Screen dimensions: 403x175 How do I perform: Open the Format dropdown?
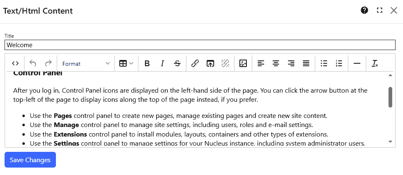click(x=86, y=63)
